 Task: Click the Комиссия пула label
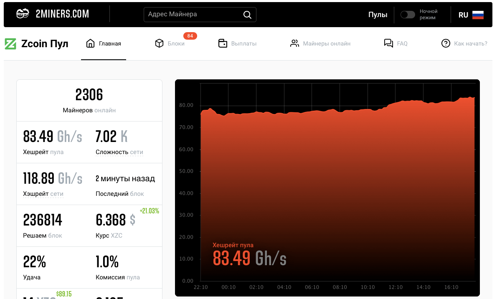coord(118,277)
